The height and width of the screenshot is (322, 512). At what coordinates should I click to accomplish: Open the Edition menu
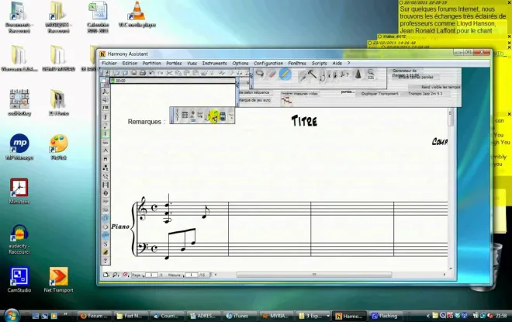coord(130,64)
